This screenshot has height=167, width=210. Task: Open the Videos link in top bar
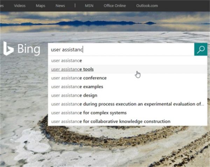19,6
